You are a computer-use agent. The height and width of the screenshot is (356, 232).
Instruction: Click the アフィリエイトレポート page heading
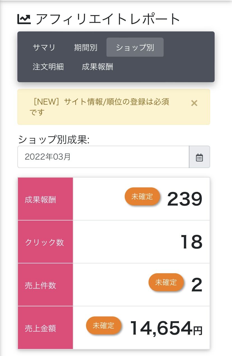[108, 19]
